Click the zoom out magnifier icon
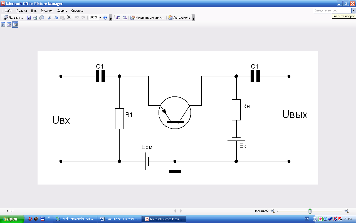 click(273, 211)
